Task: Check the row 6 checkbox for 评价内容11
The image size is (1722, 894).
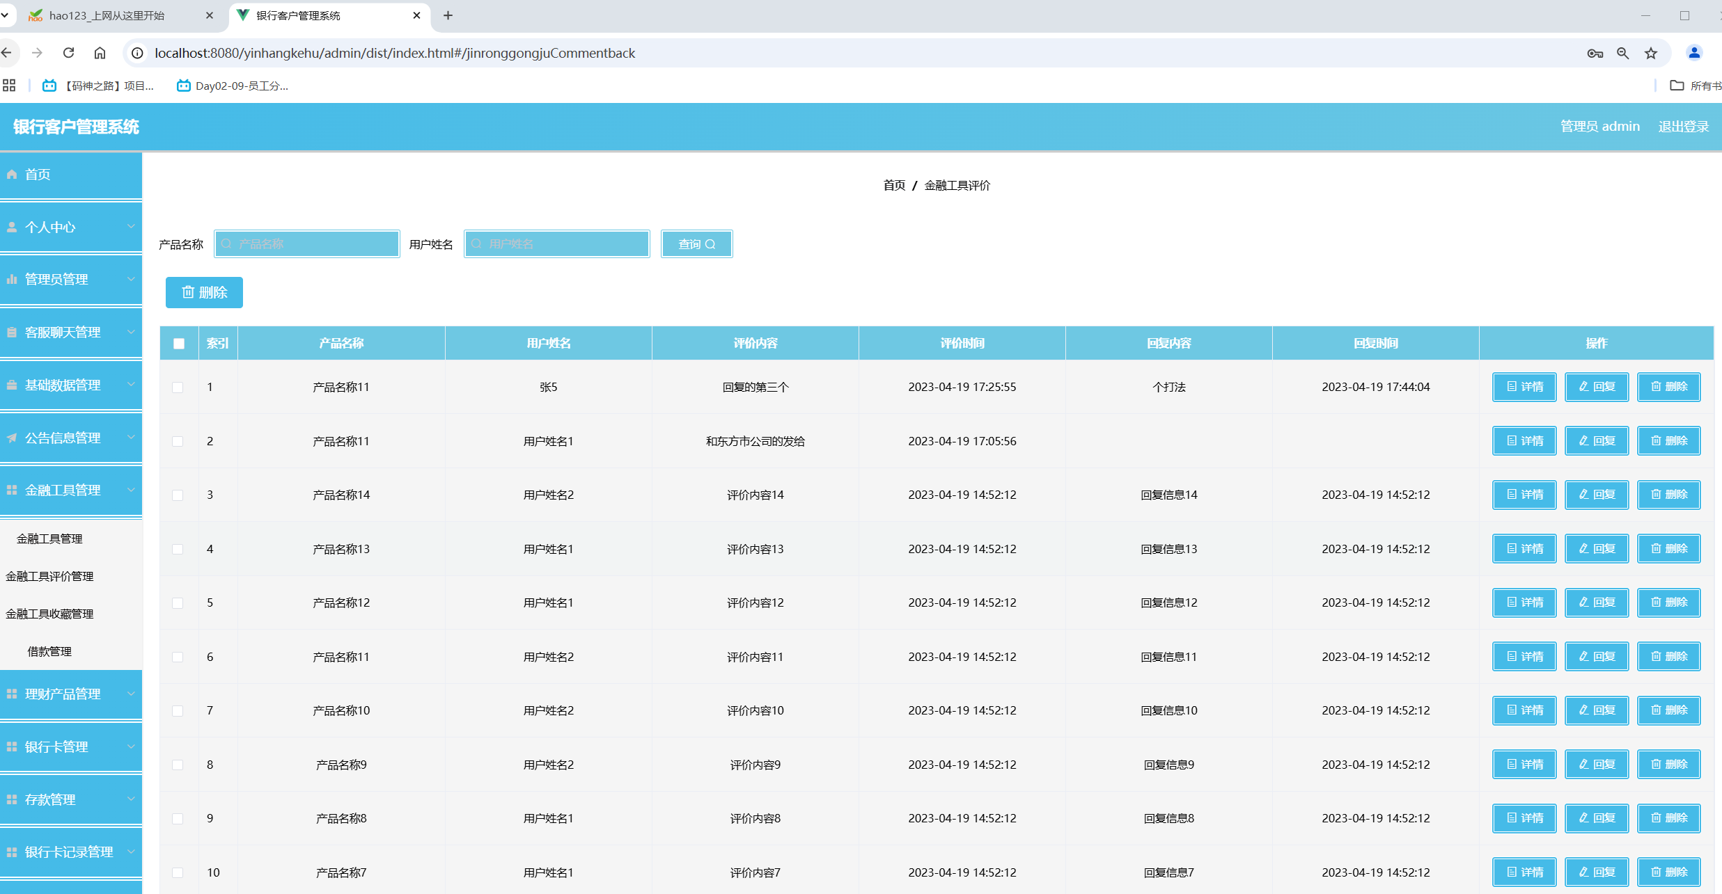Action: tap(178, 657)
